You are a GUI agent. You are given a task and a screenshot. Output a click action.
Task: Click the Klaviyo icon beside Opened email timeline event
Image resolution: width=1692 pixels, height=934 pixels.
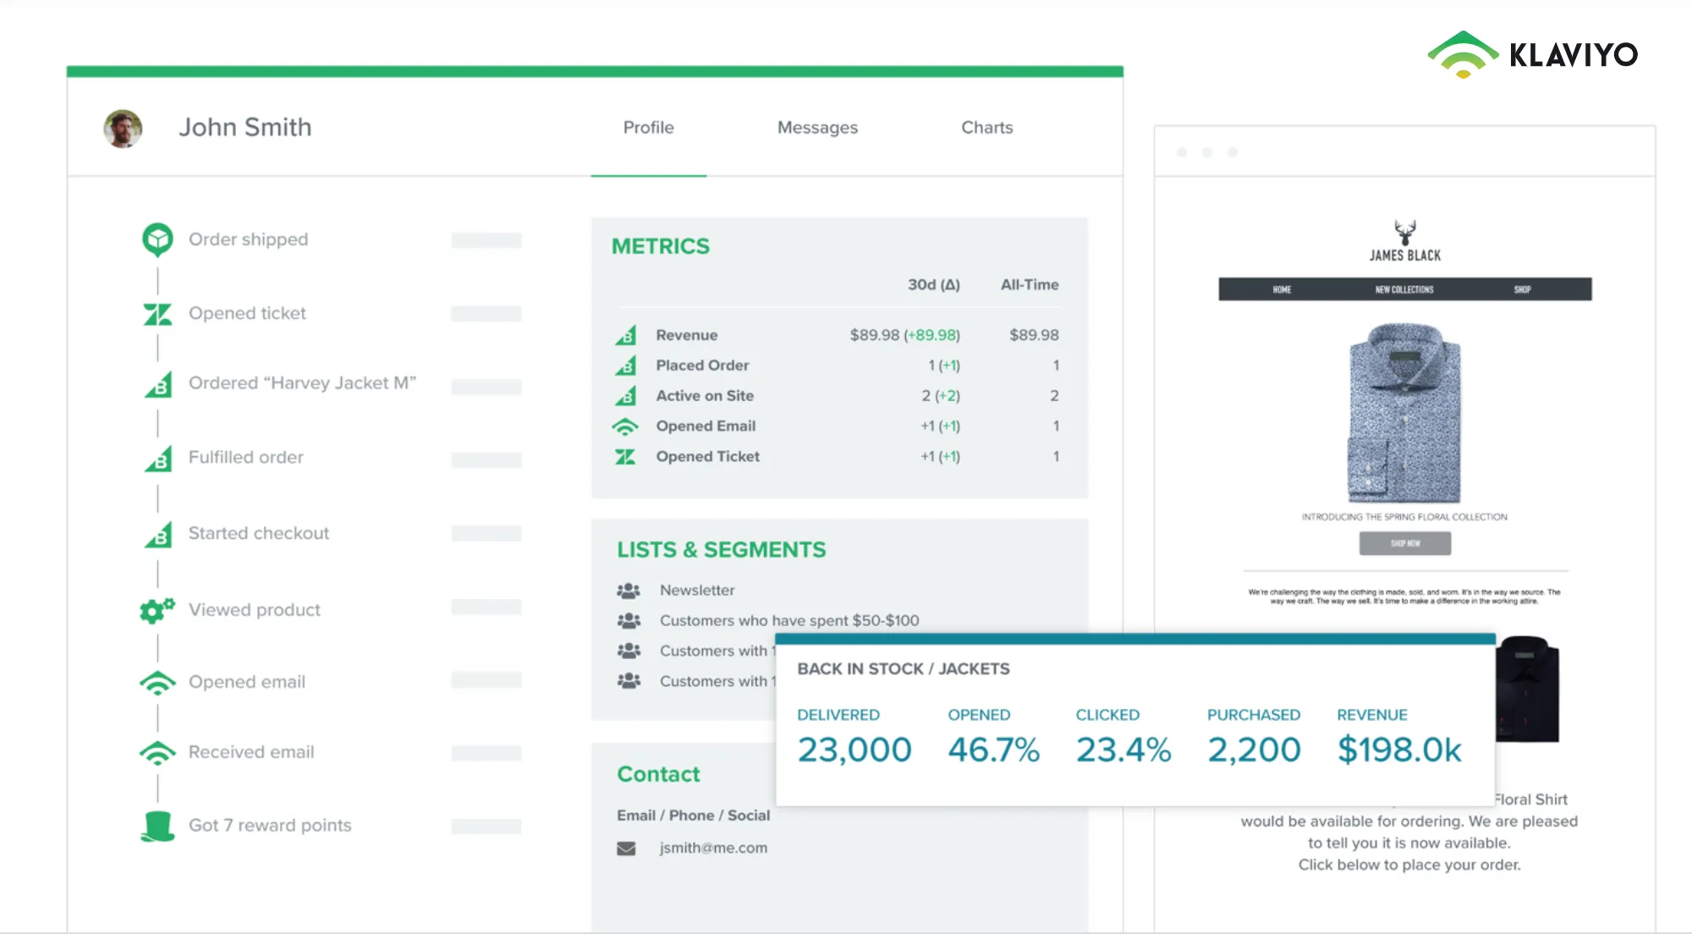(x=157, y=683)
